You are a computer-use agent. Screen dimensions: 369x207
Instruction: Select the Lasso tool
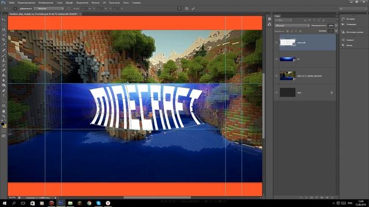3,30
